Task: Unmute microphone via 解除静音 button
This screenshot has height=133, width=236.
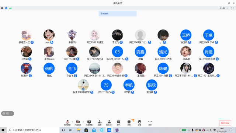Action: (67, 123)
